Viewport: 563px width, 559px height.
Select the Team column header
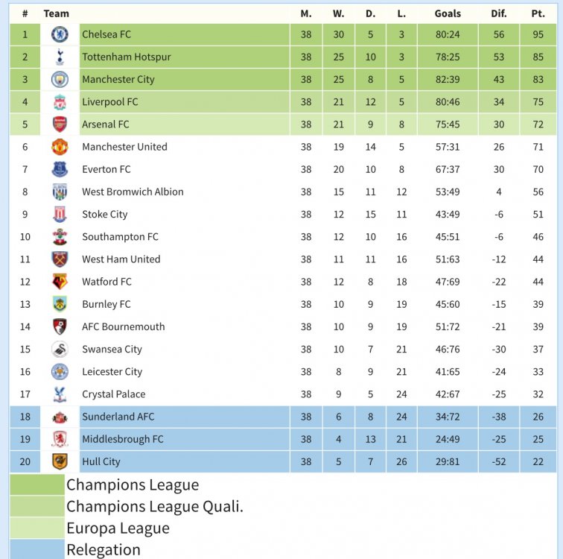56,13
